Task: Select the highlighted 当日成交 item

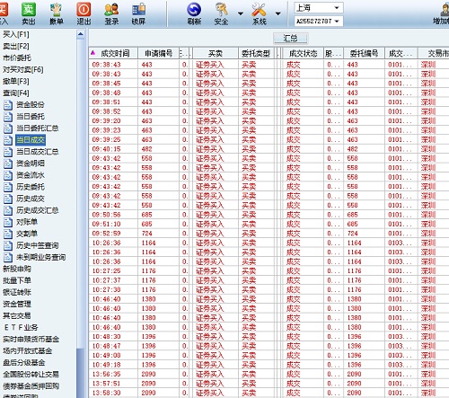Action: (31, 140)
